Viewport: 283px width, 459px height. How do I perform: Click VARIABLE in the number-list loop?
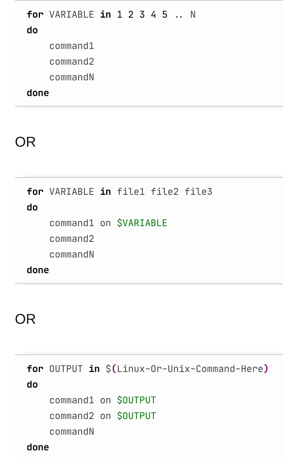[x=72, y=15]
